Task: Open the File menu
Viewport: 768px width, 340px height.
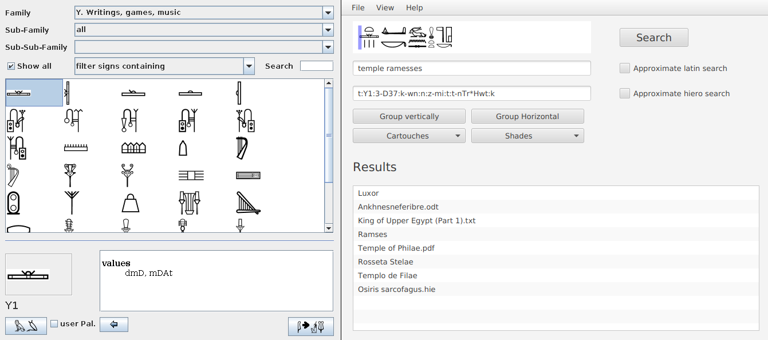Action: click(x=358, y=7)
